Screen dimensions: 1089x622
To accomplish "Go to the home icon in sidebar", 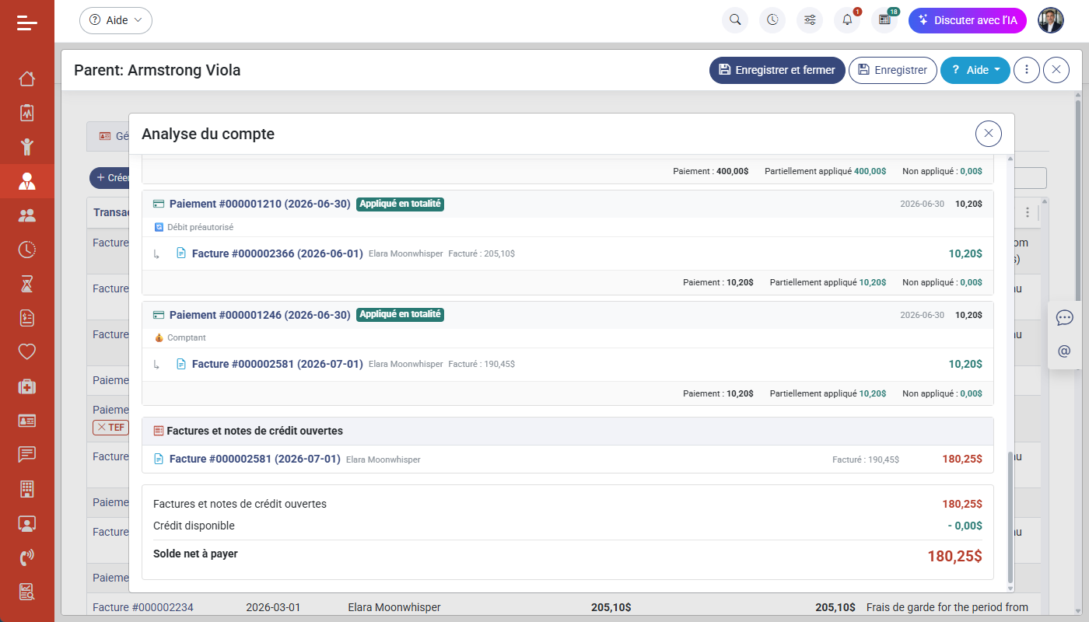I will 27,79.
